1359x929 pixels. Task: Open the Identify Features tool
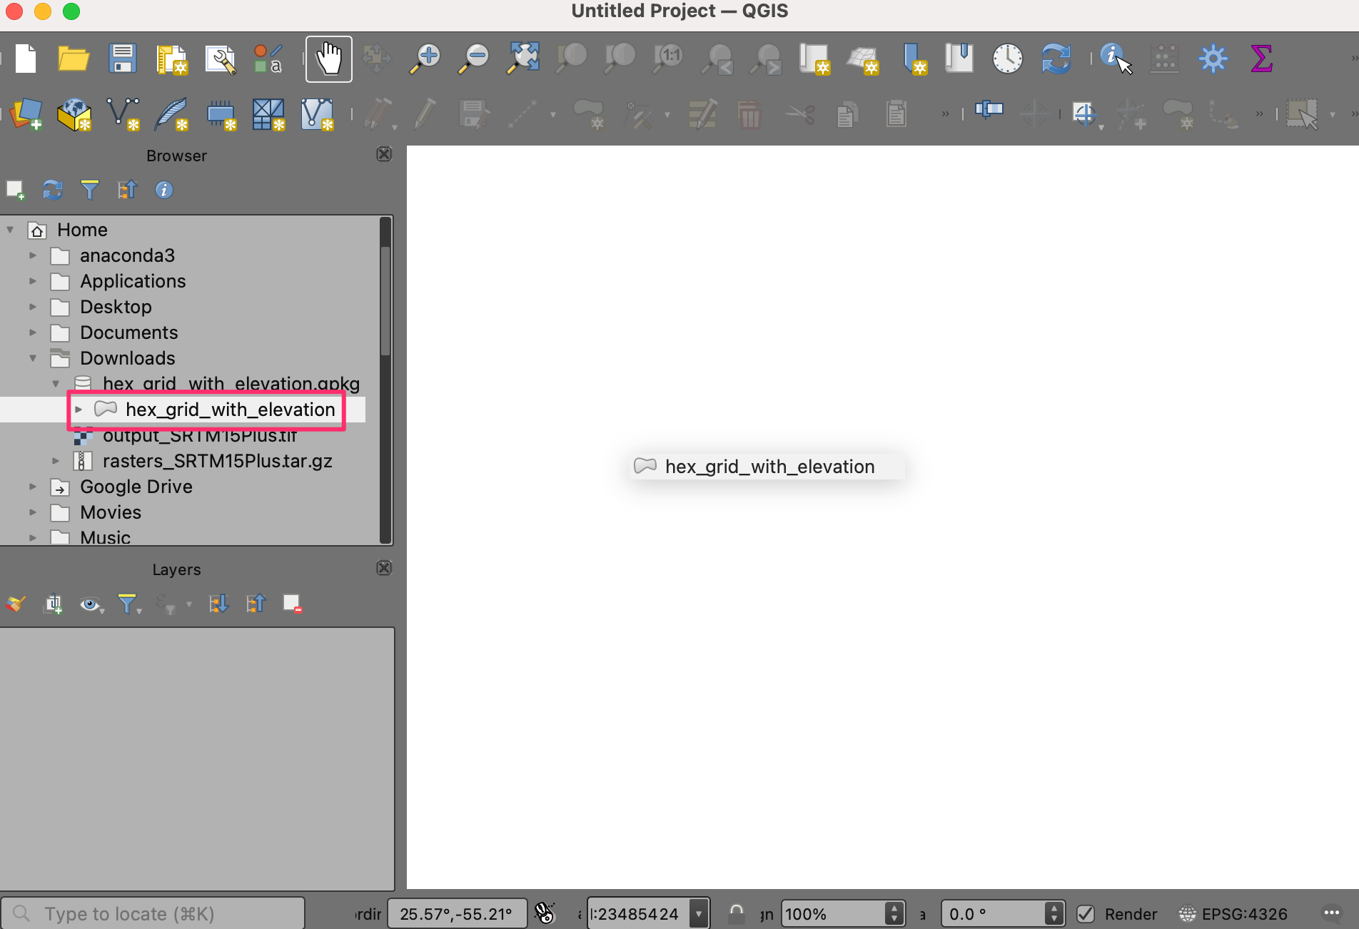pos(1114,59)
